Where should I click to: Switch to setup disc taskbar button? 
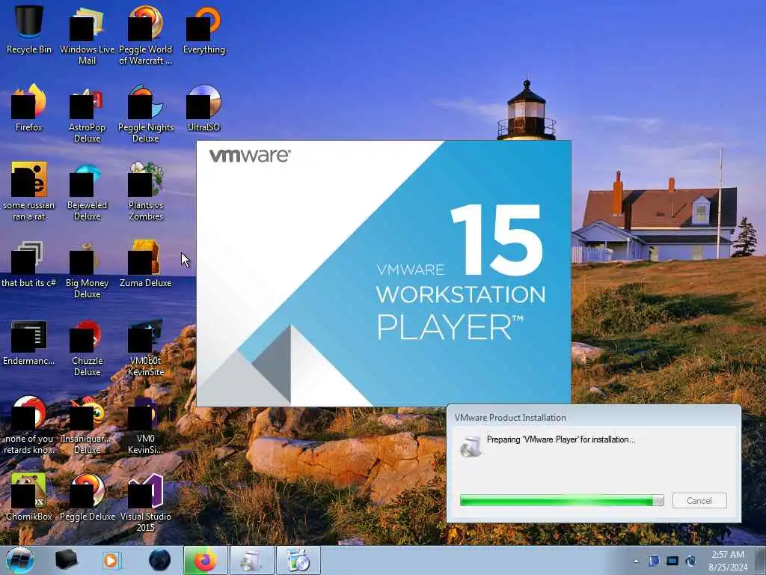click(x=298, y=560)
